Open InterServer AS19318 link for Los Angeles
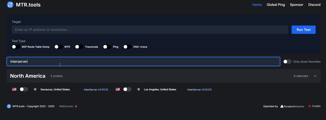 [199, 90]
